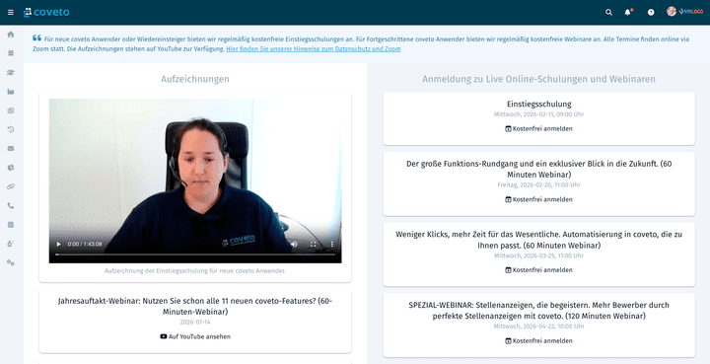Viewport: 710px width, 364px height.
Task: Mute the video volume speaker icon
Action: pyautogui.click(x=294, y=244)
